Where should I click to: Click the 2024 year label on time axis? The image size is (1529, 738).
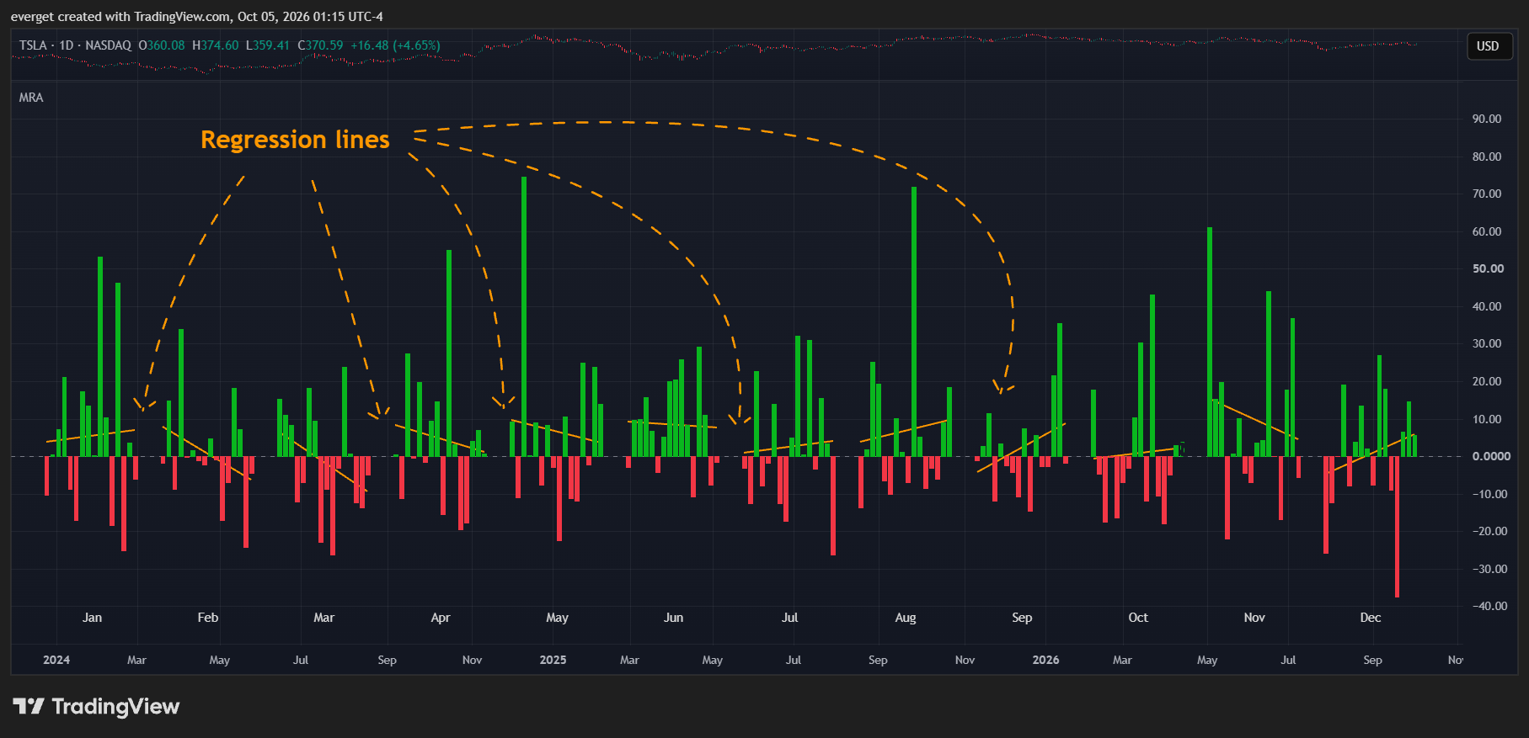pyautogui.click(x=56, y=660)
